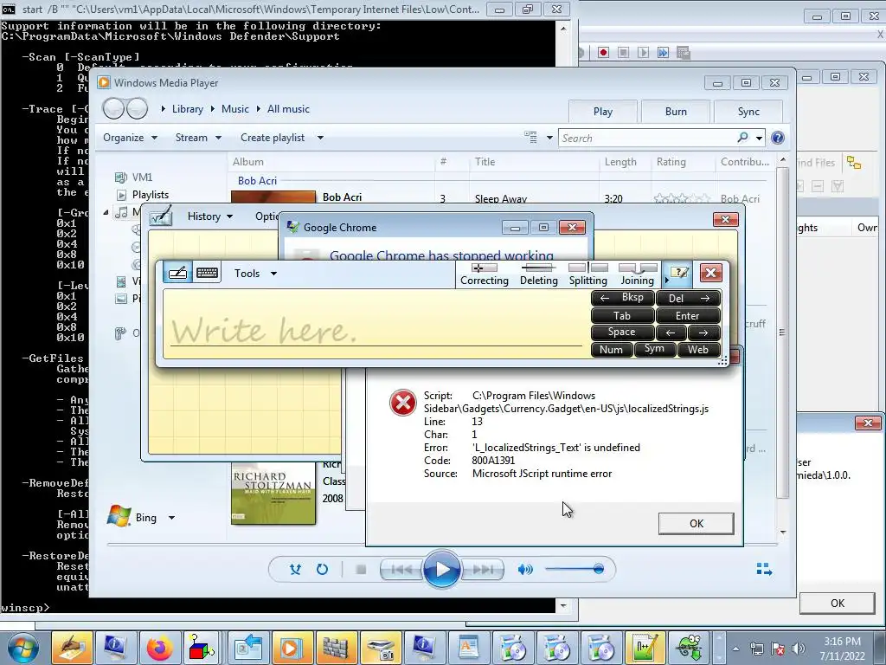886x665 pixels.
Task: Rate the Sleep Away track with stars
Action: pyautogui.click(x=681, y=198)
